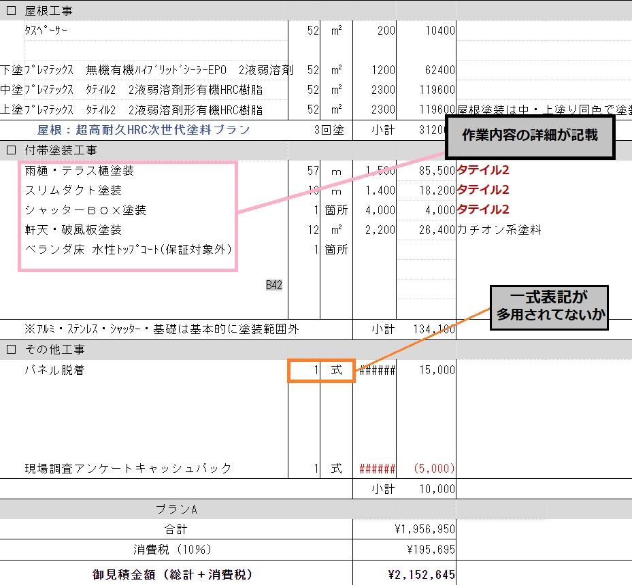
Task: Select the 雨樋・テラス樋塗装 item
Action: tap(79, 171)
